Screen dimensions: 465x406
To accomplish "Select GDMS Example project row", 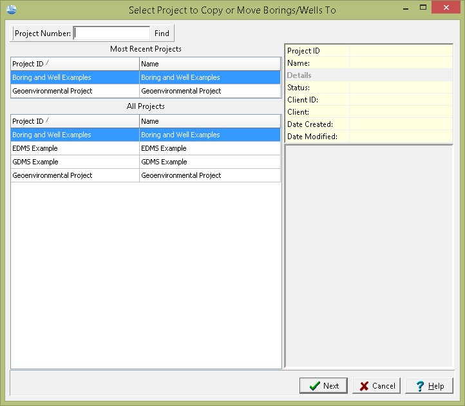I will click(75, 162).
